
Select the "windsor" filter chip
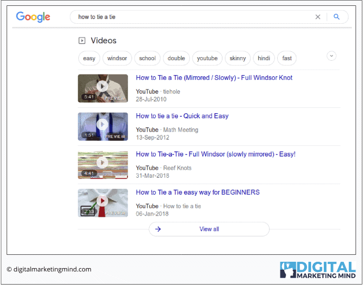click(117, 58)
